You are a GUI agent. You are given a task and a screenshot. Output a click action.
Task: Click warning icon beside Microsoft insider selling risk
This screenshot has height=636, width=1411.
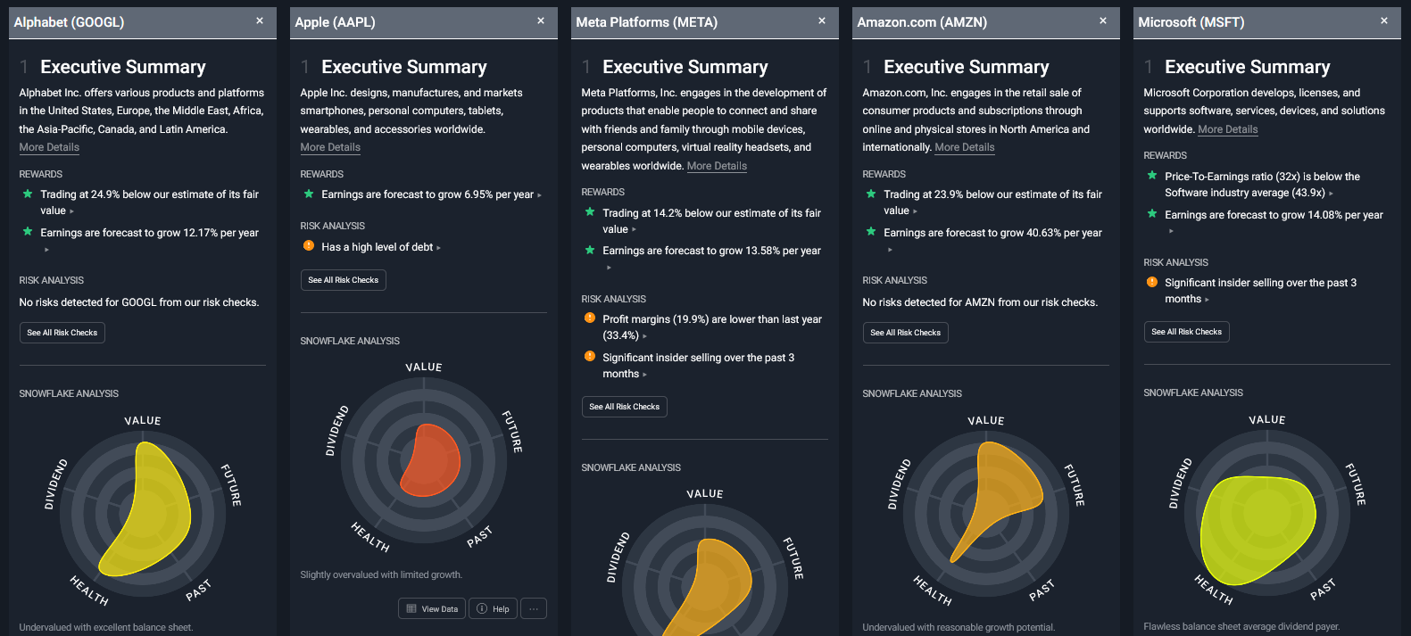[1152, 282]
